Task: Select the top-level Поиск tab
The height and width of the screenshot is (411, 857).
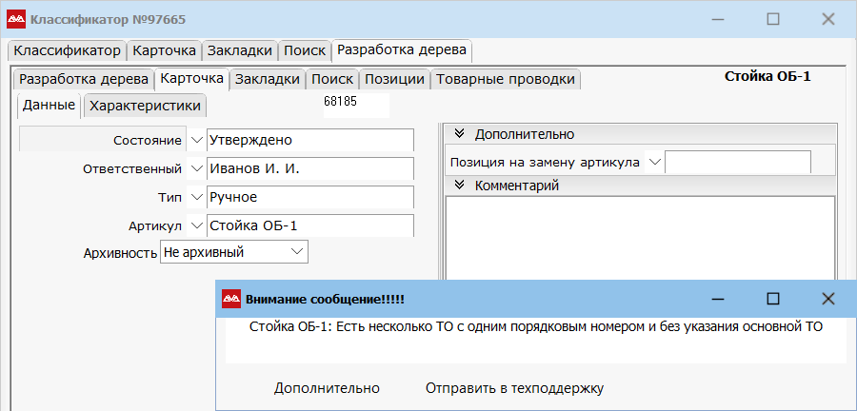Action: point(305,49)
